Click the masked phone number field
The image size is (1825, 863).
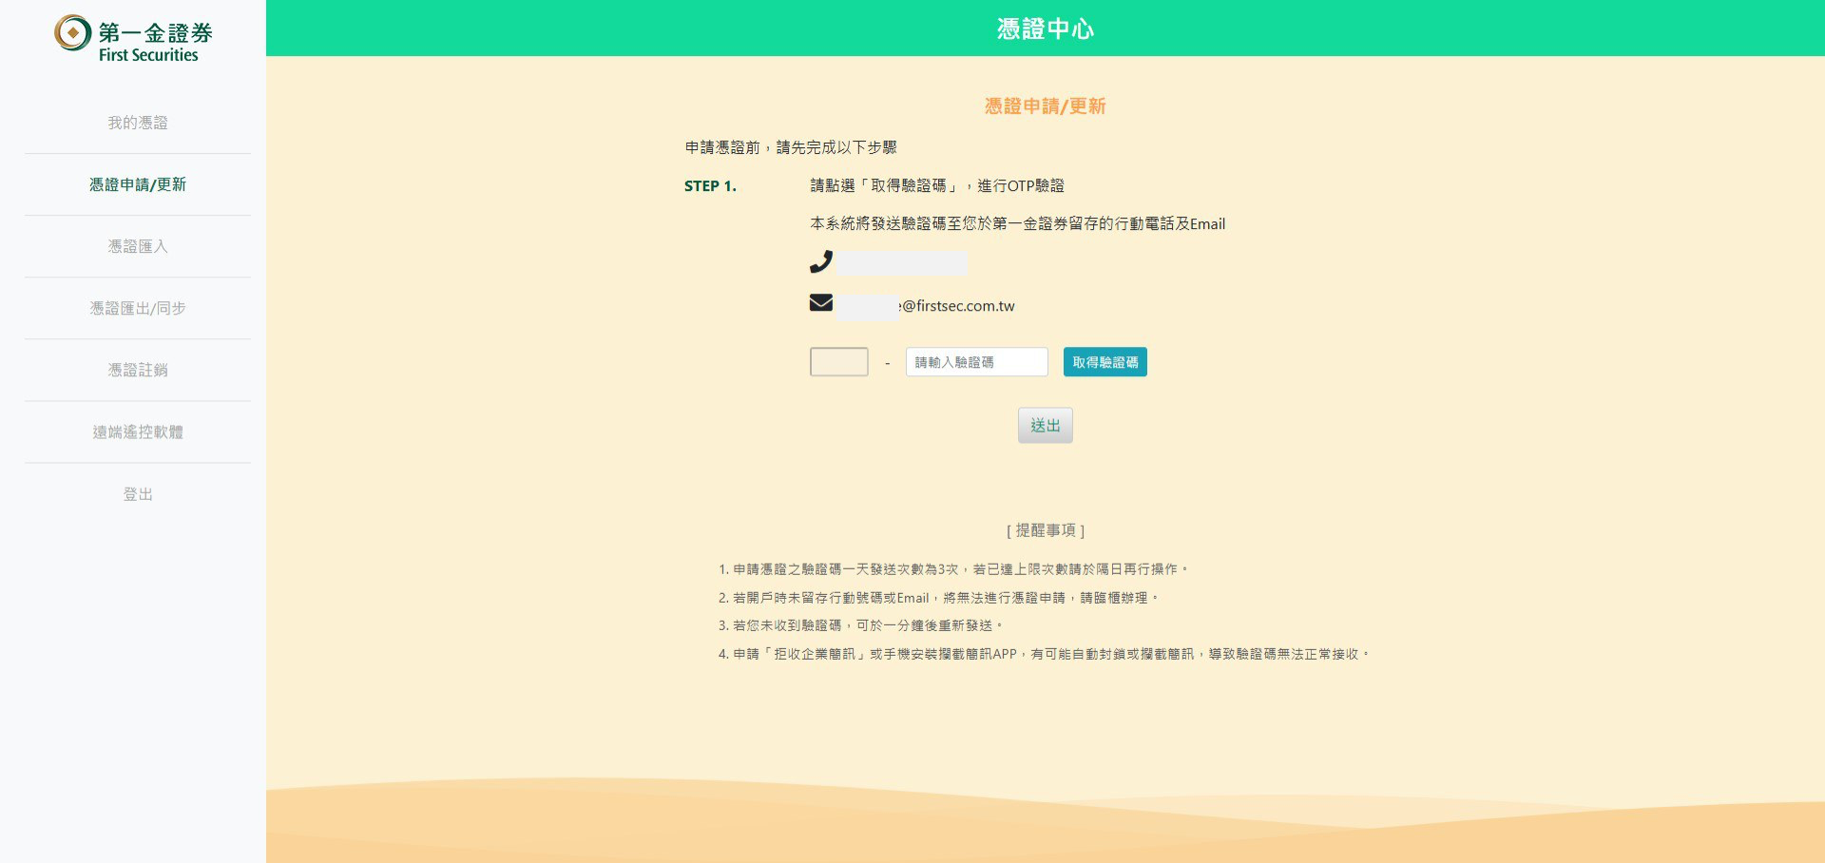[x=901, y=262]
